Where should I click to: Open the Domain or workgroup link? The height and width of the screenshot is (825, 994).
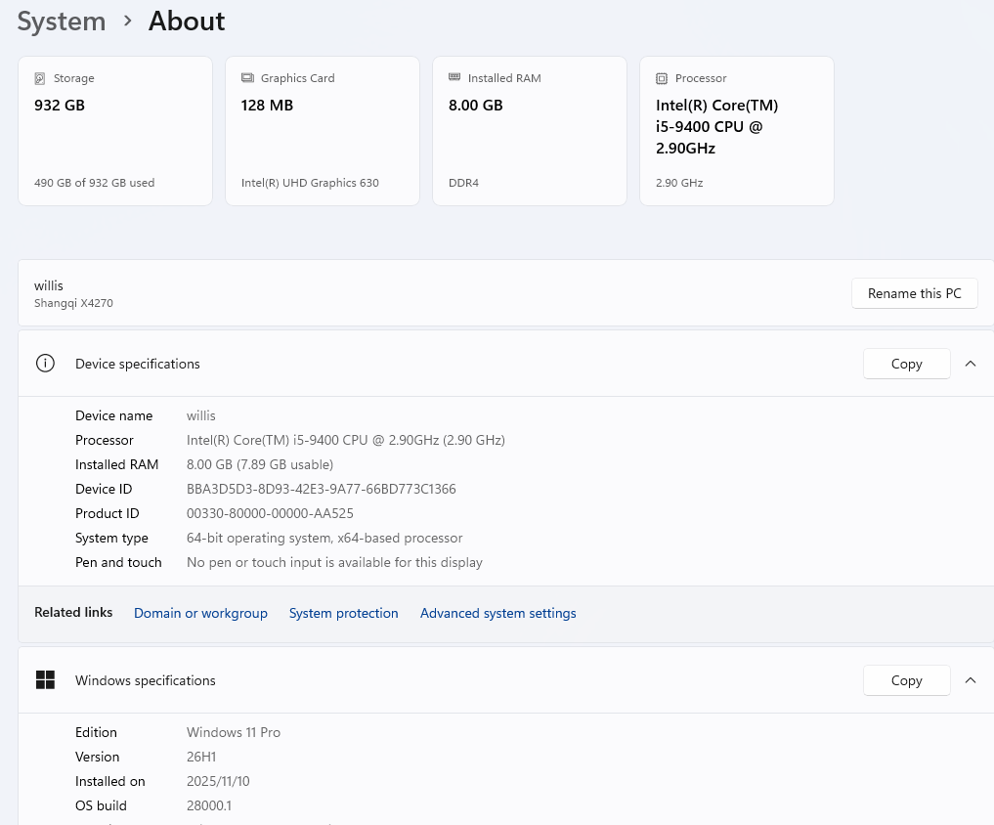tap(200, 613)
